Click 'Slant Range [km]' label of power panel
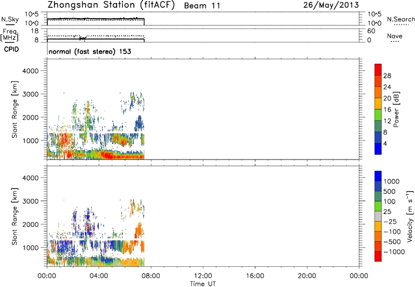 point(15,109)
